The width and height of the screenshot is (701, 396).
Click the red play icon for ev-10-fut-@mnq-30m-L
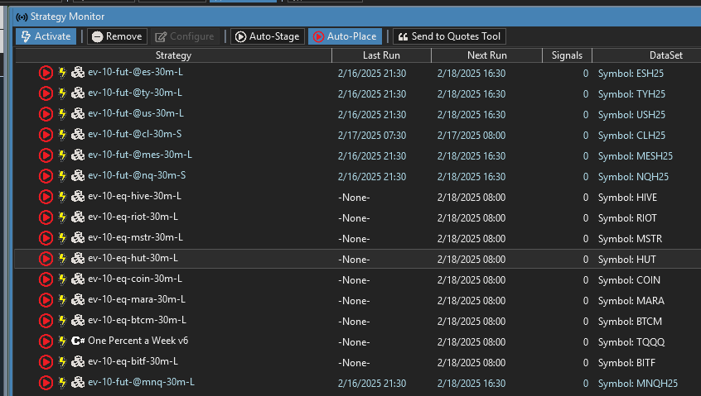pos(46,383)
